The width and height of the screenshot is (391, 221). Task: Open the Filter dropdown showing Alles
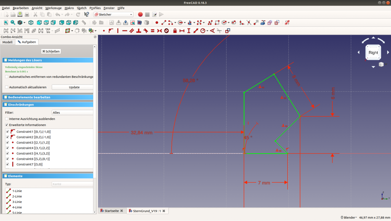[72, 113]
